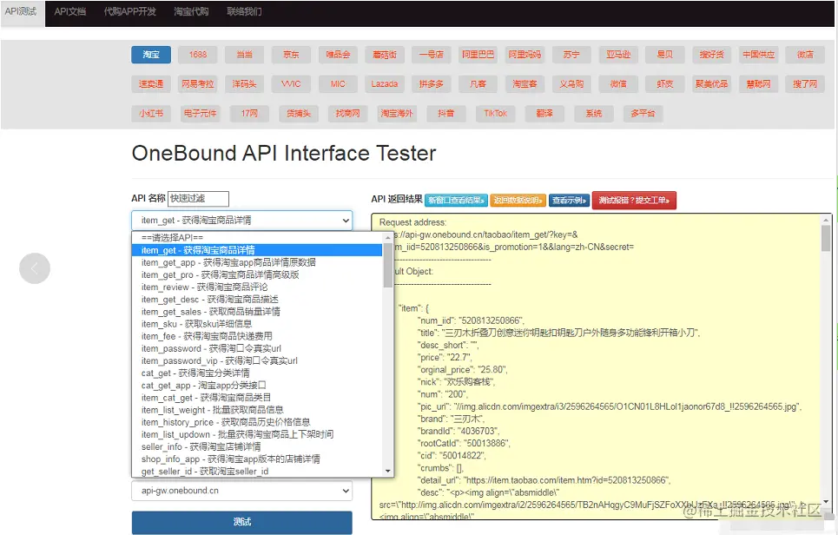
Task: Choose the 一号店 platform button
Action: click(x=432, y=55)
